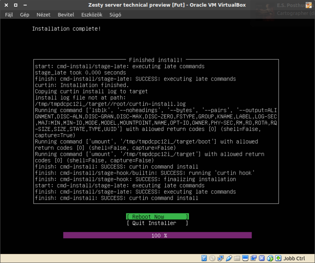This screenshot has width=315, height=263.
Task: Click the video capture status icon
Action: click(254, 258)
